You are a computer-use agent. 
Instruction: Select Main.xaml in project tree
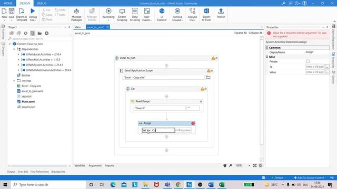[28, 101]
